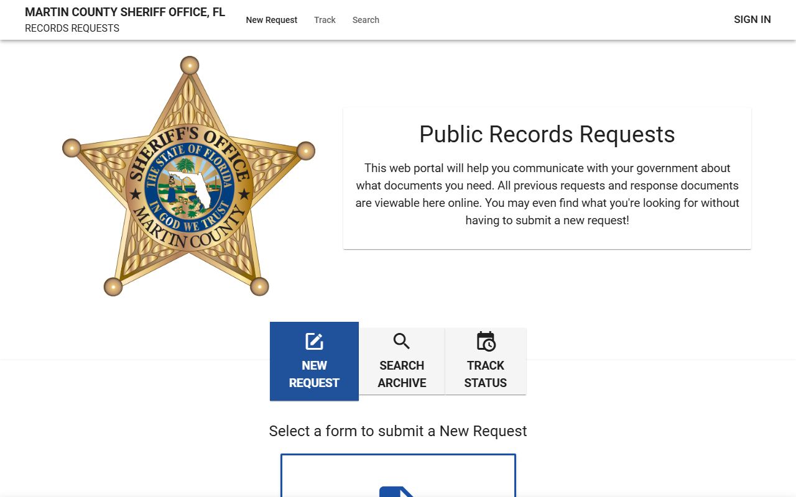796x497 pixels.
Task: Open the Search nav link
Action: (x=366, y=20)
